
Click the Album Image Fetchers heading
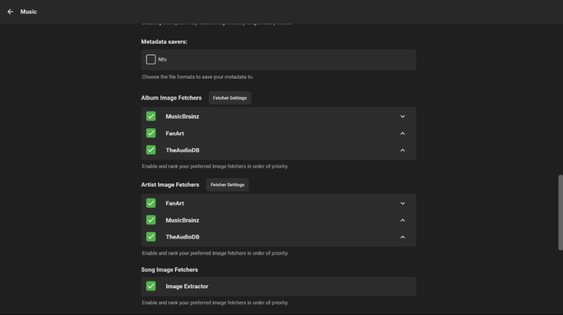(x=171, y=98)
